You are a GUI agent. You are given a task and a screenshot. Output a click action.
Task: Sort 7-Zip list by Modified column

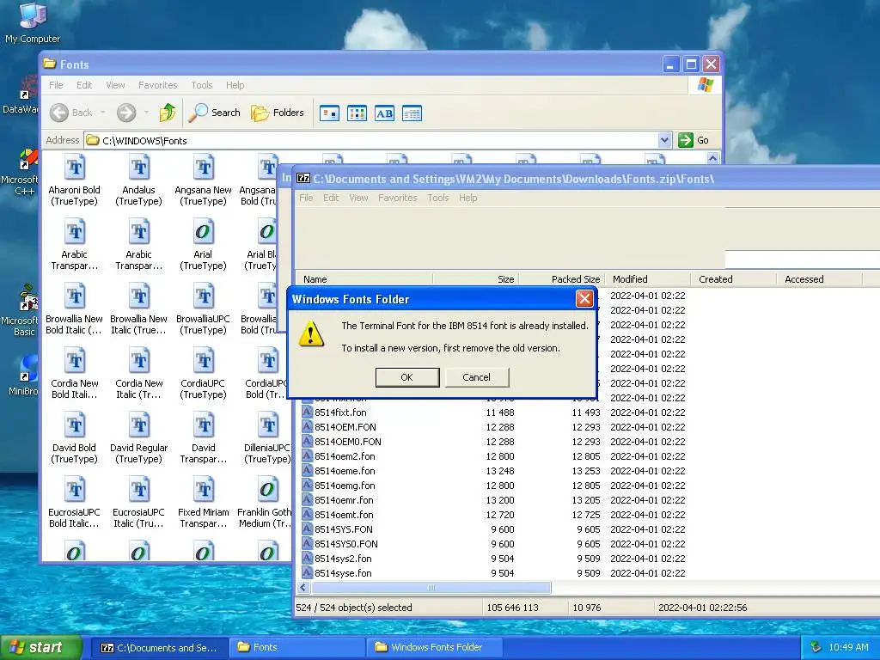pos(648,279)
